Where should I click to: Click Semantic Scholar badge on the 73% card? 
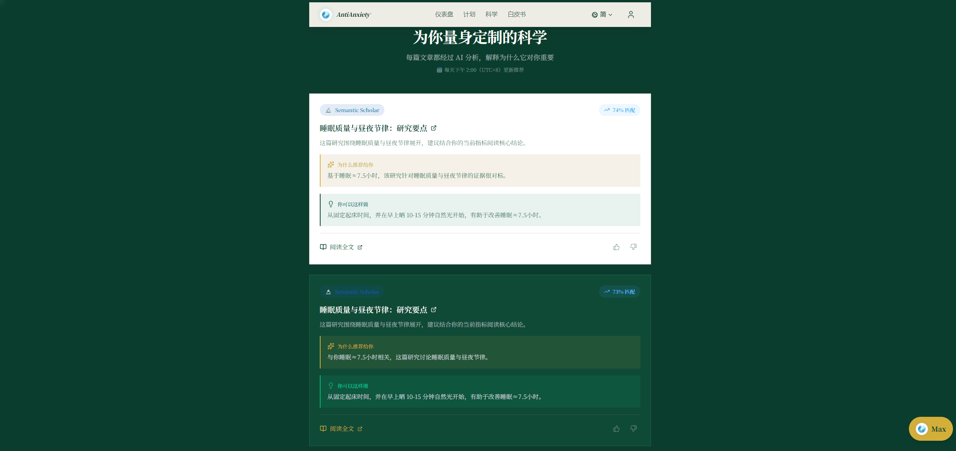tap(352, 292)
